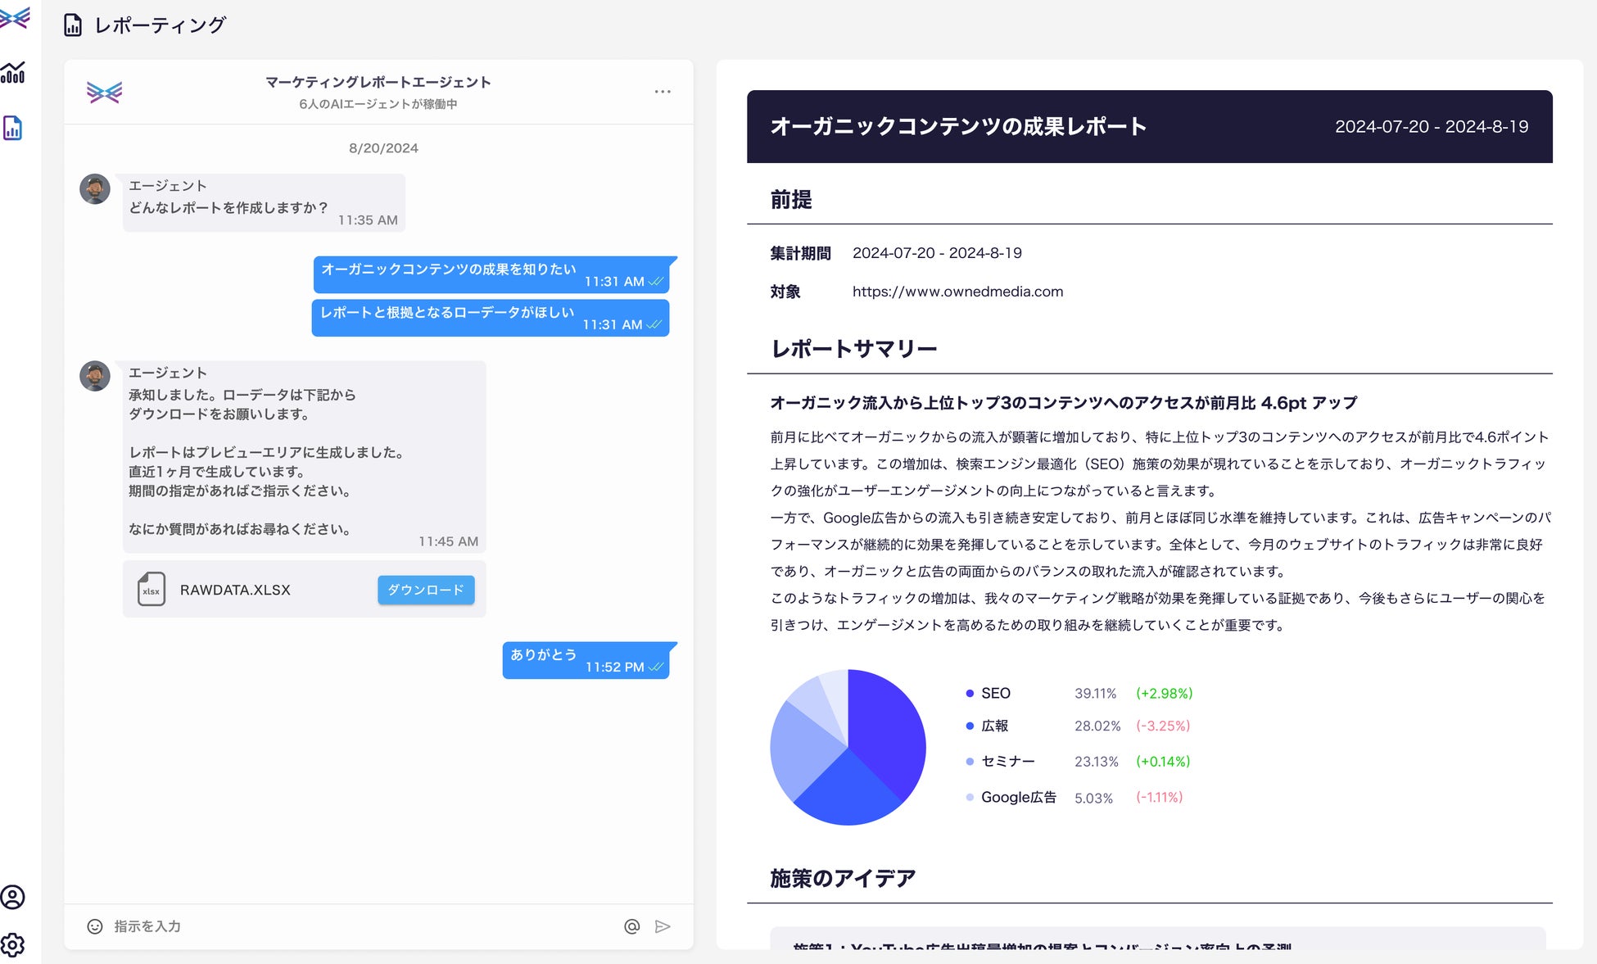Open the settings gear icon
This screenshot has width=1597, height=964.
point(13,944)
